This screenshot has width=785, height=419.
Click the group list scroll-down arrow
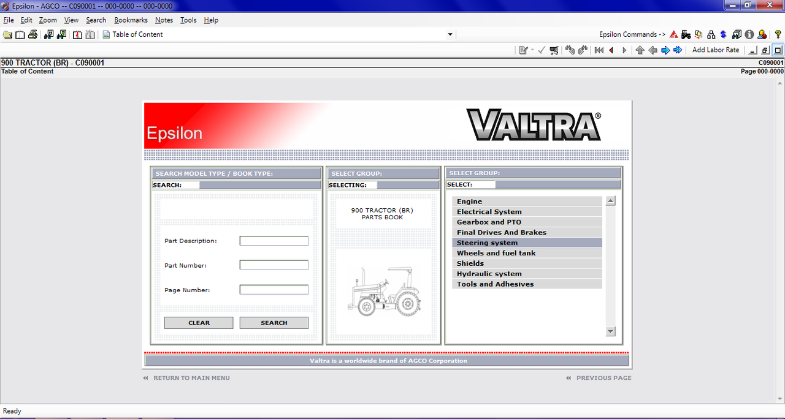click(610, 331)
